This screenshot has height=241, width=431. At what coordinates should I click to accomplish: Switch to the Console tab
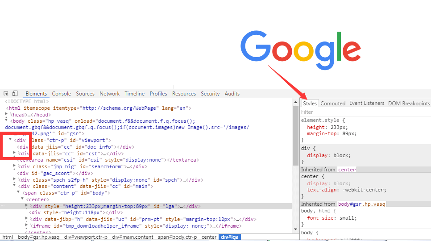coord(61,94)
